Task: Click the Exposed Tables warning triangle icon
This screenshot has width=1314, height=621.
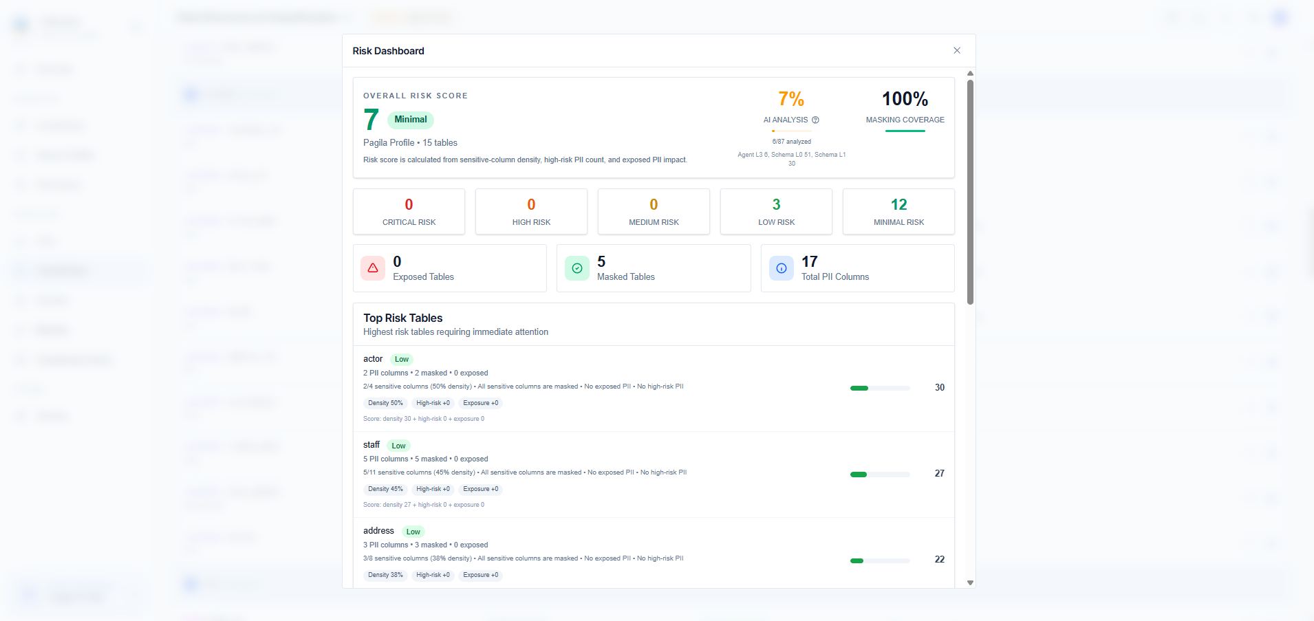Action: [373, 268]
